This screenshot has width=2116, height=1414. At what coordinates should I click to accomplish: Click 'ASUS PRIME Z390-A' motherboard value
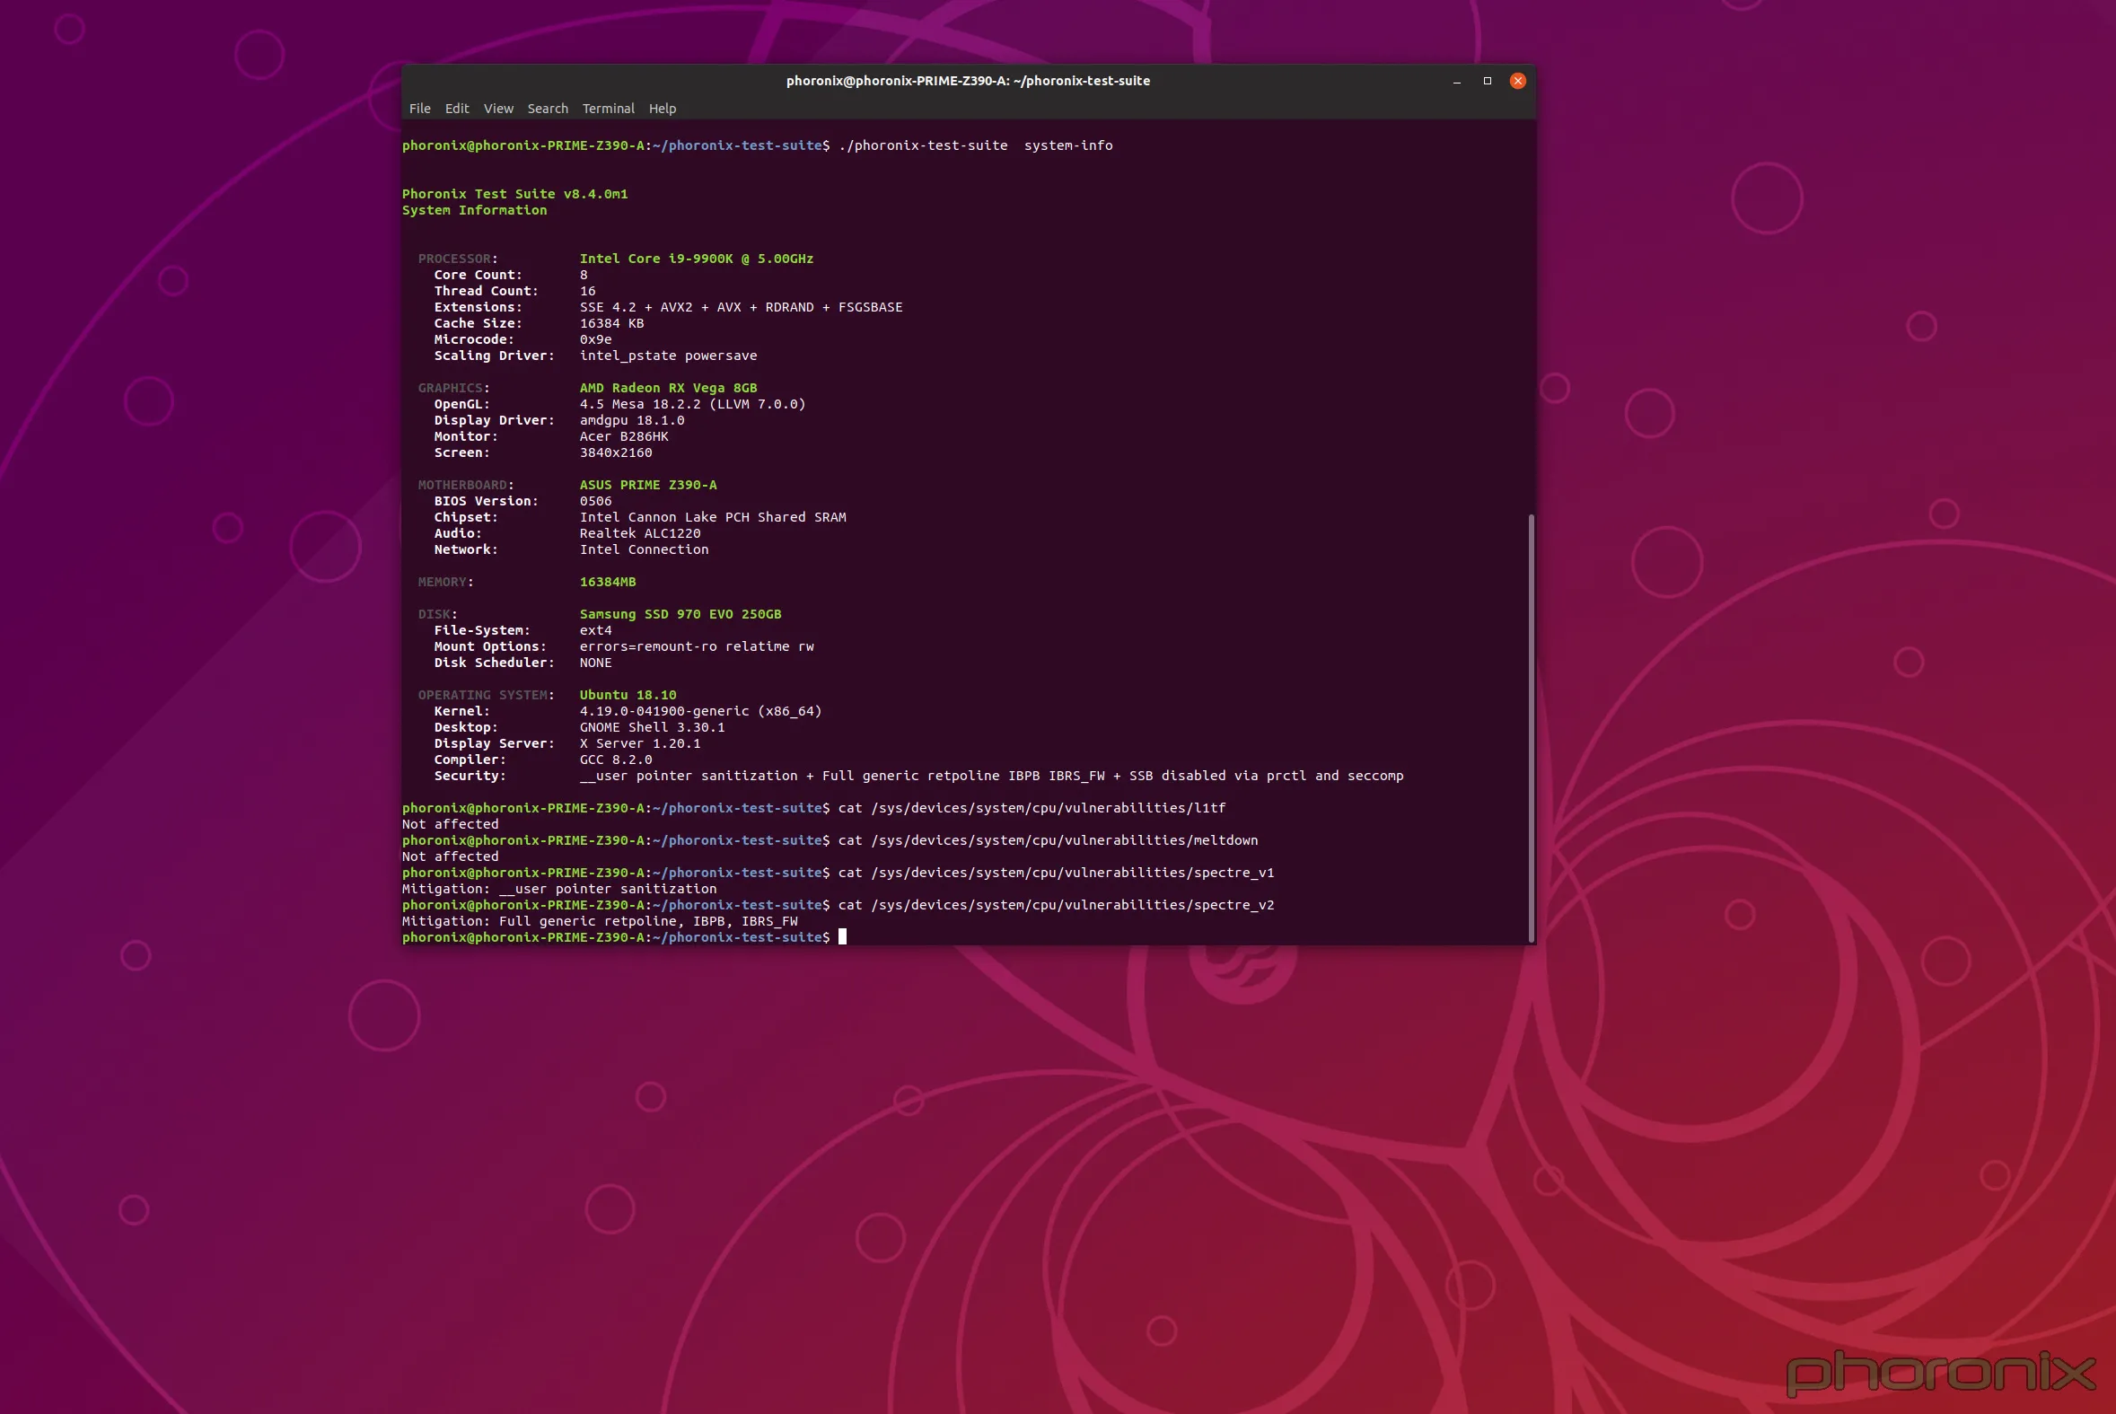click(x=647, y=485)
